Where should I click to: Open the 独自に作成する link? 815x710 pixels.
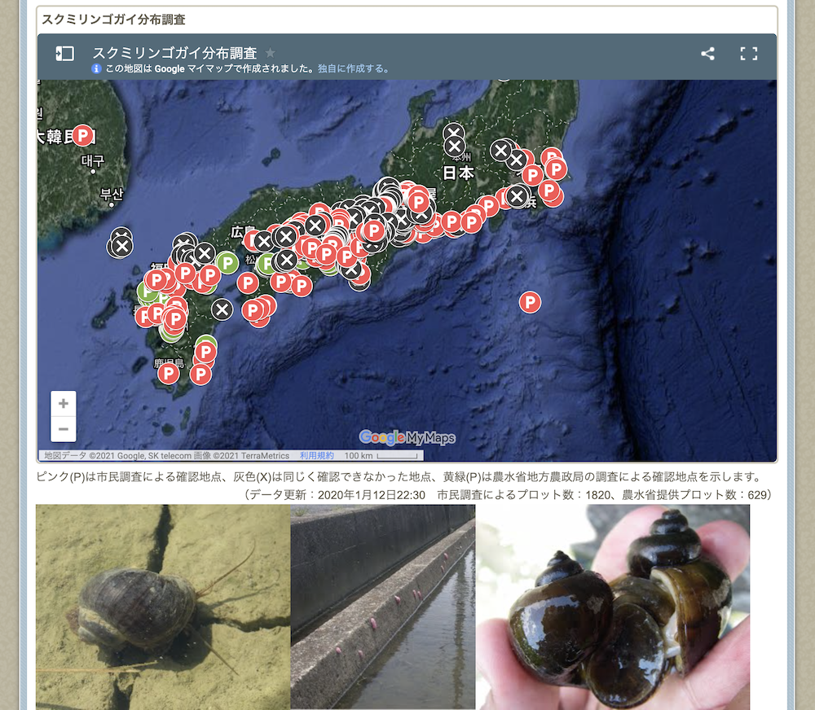tap(353, 69)
